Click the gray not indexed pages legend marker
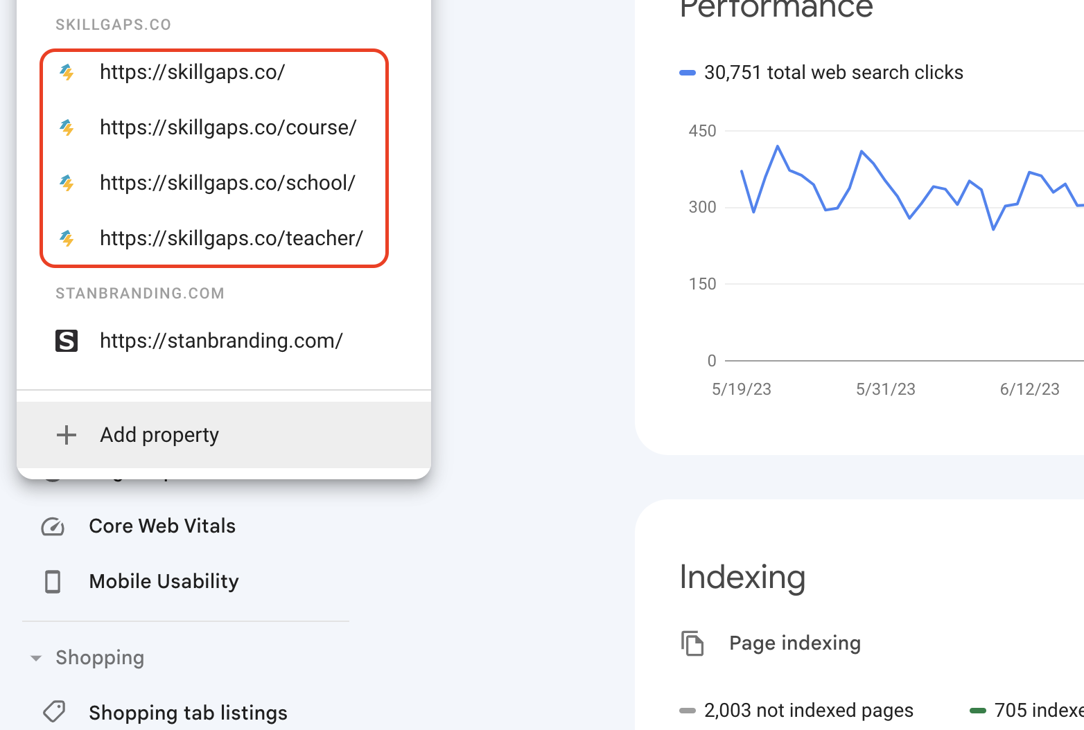This screenshot has height=730, width=1084. (x=687, y=711)
